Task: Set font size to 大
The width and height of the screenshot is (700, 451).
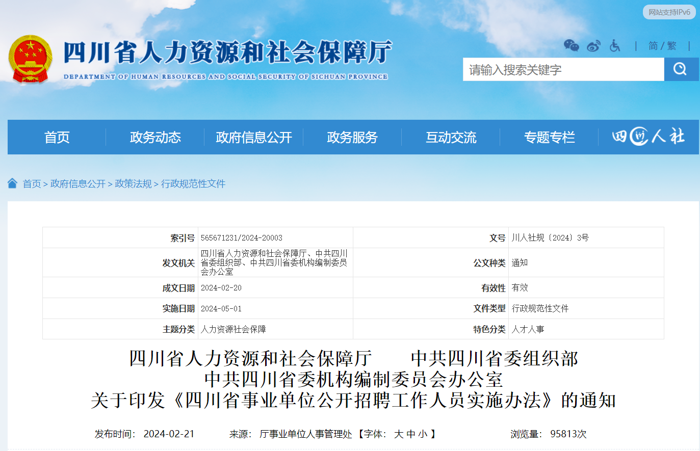Action: [x=399, y=434]
